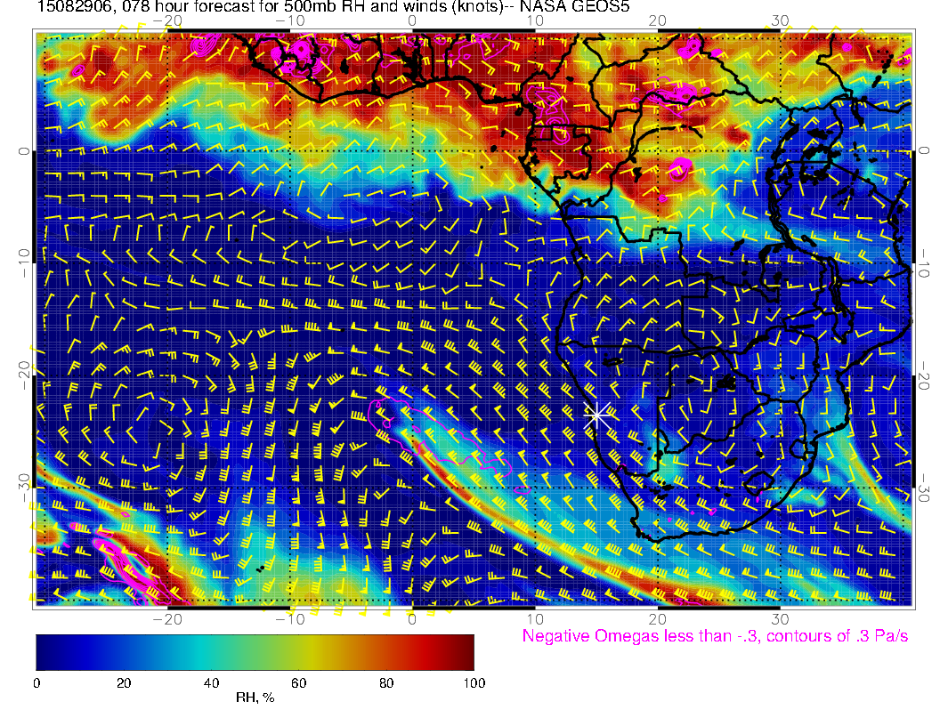Click the 'RH, %' colorbar caption
This screenshot has height=726, width=940.
(255, 698)
